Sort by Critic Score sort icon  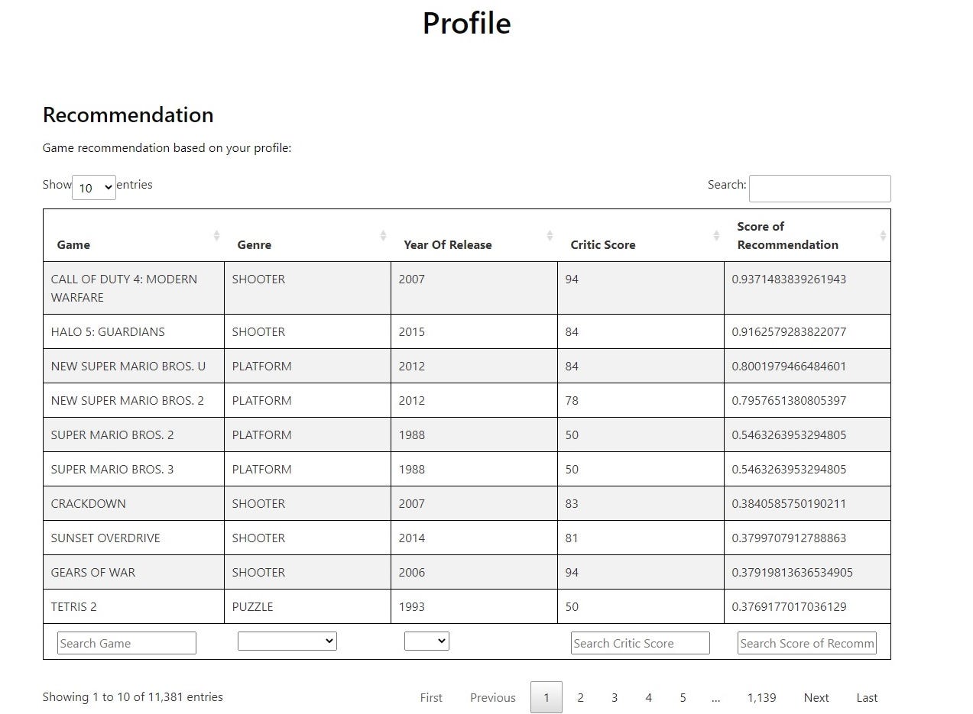[716, 235]
